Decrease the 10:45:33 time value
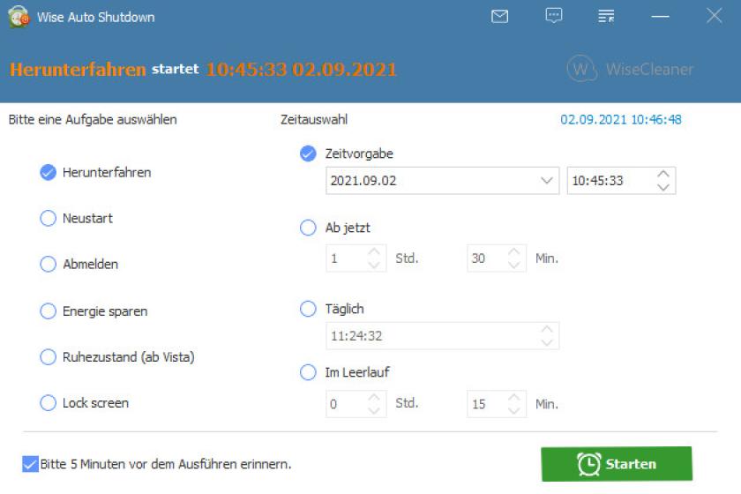Viewport: 741px width, 494px height. 663,187
